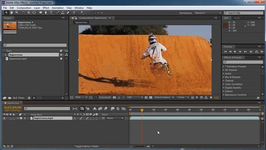Screen dimensions: 266x150
Task: Play the preview with Play button
Action: (235, 52)
